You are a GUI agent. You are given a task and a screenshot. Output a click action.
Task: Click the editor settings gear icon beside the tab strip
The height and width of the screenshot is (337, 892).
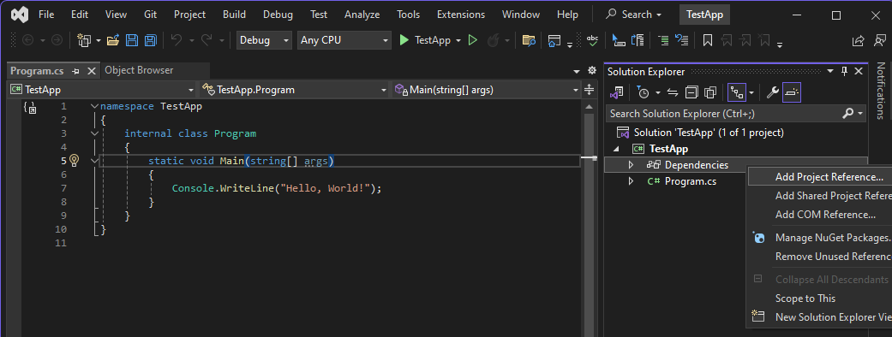[591, 71]
